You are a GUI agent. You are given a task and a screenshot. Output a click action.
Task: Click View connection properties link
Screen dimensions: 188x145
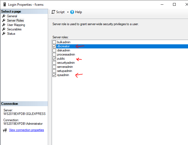(27, 130)
